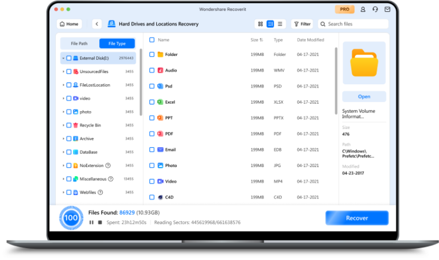Click the Archive category icon

pyautogui.click(x=76, y=139)
